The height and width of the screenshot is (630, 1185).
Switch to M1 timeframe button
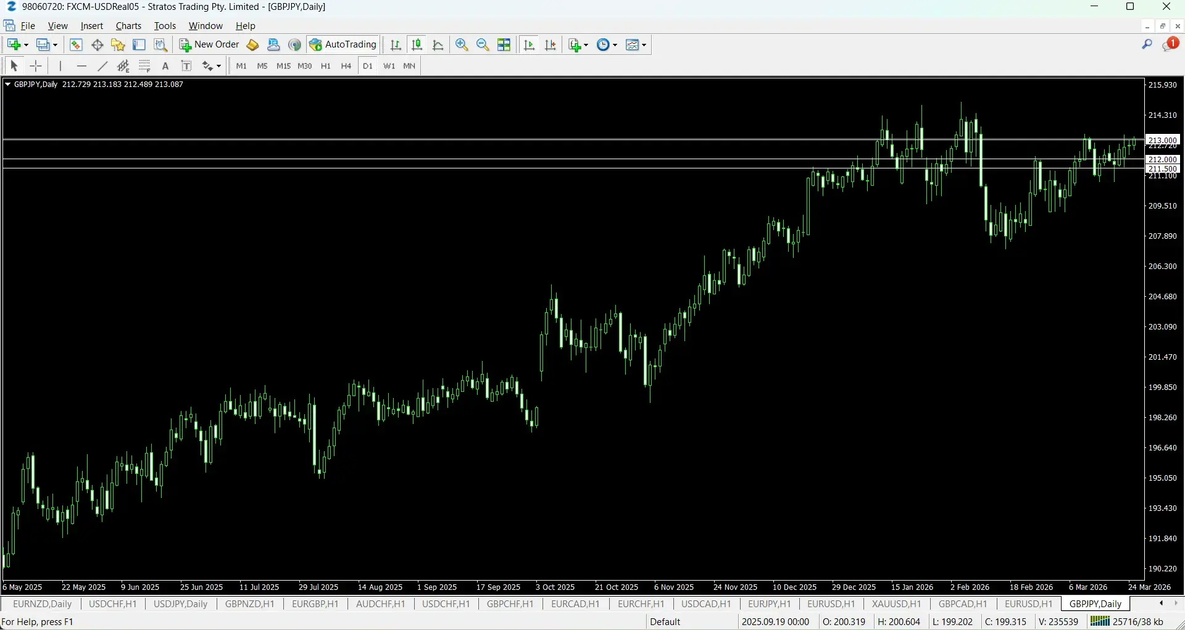241,66
